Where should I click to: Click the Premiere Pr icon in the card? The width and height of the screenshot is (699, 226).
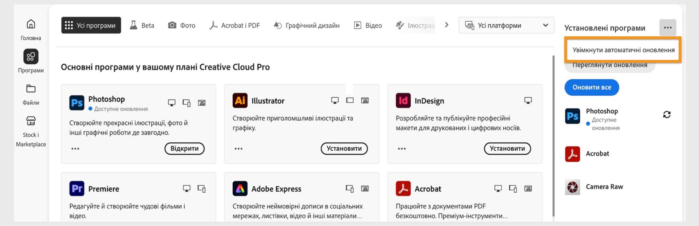[77, 189]
